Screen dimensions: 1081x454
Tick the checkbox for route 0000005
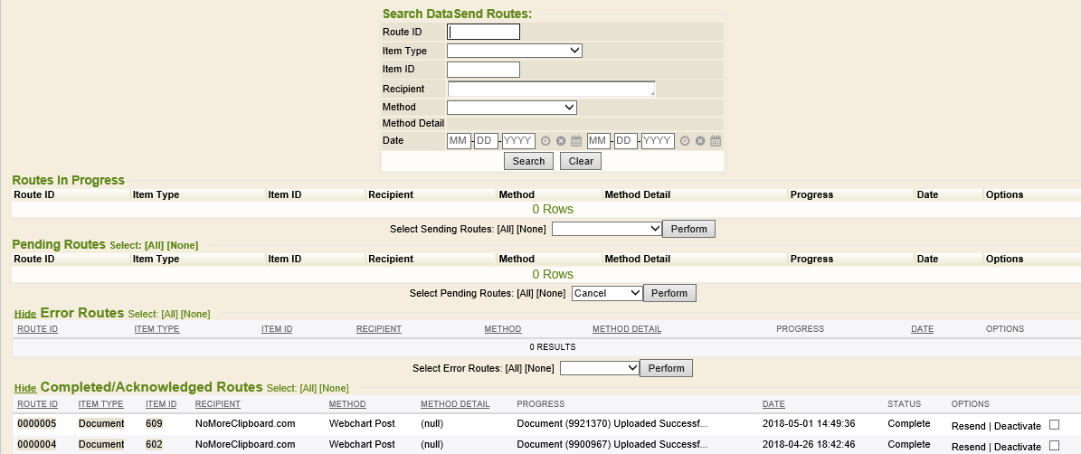1054,425
